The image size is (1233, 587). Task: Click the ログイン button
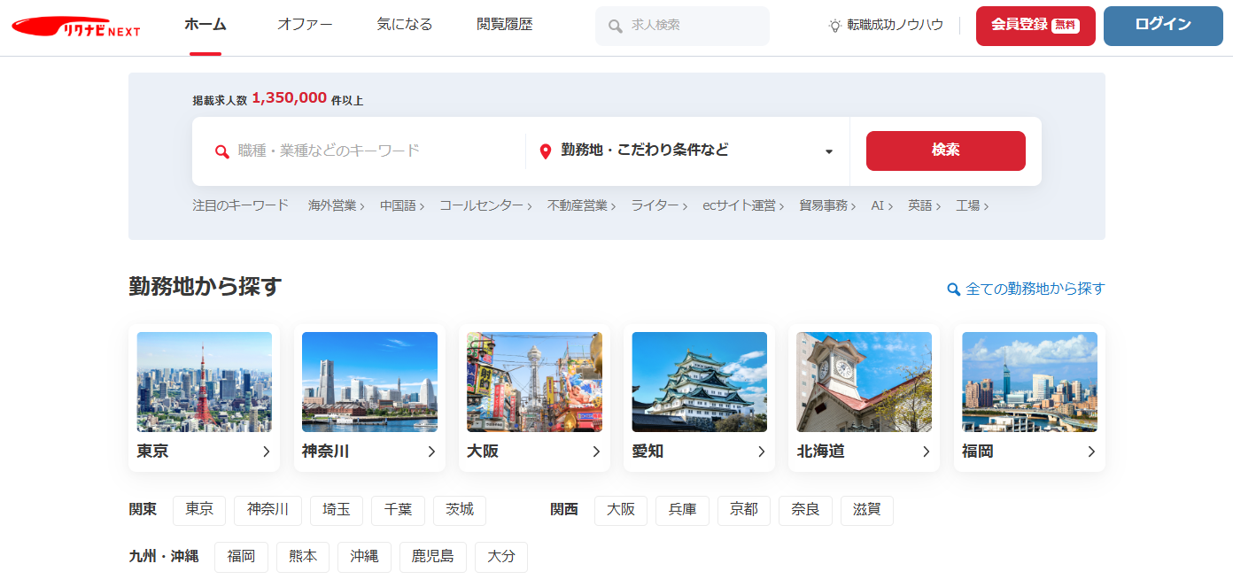click(x=1162, y=26)
